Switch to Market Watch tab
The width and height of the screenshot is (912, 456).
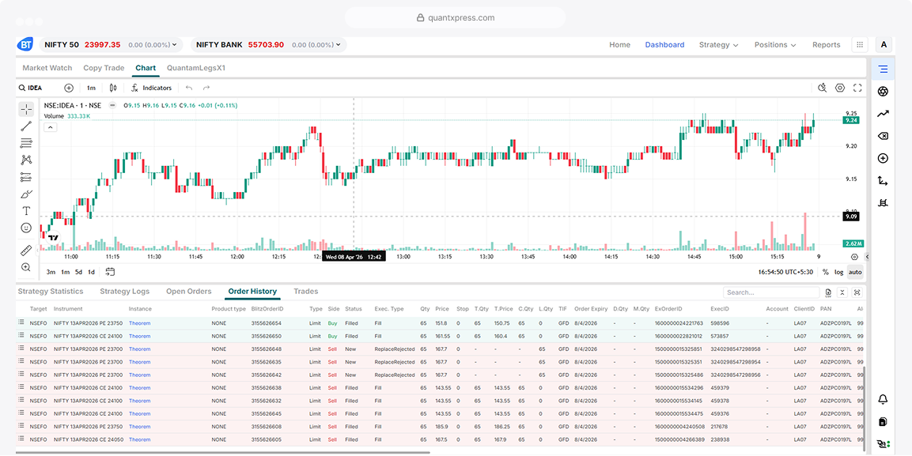[x=47, y=68]
